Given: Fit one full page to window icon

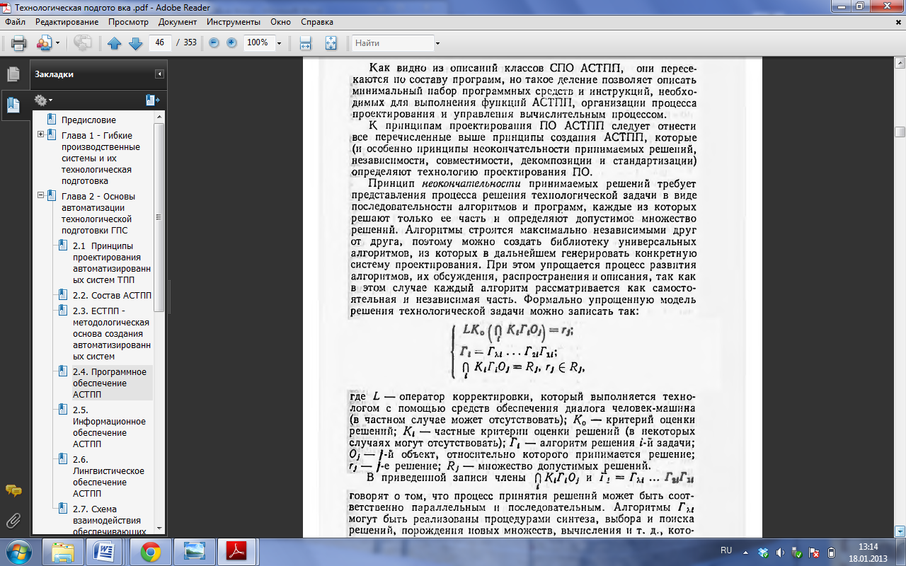Looking at the screenshot, I should tap(331, 43).
